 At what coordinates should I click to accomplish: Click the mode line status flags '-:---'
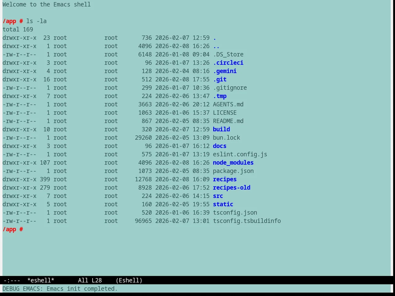tap(12, 280)
